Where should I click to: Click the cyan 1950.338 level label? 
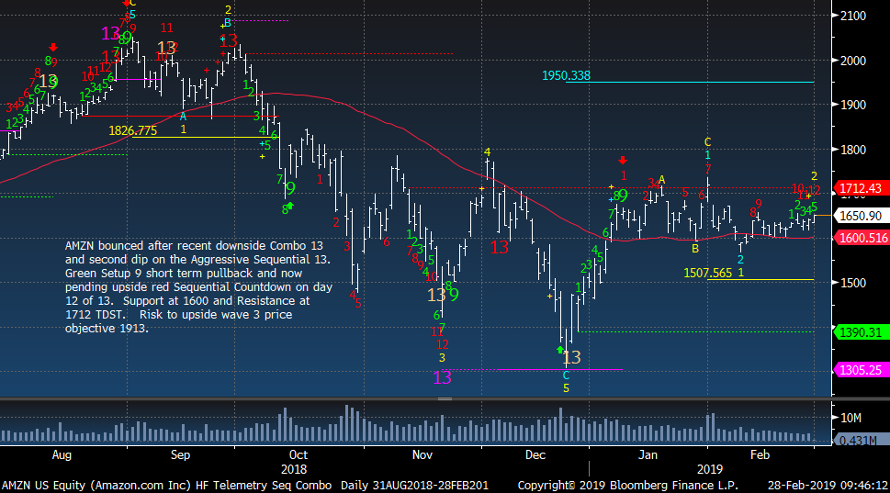(x=566, y=75)
